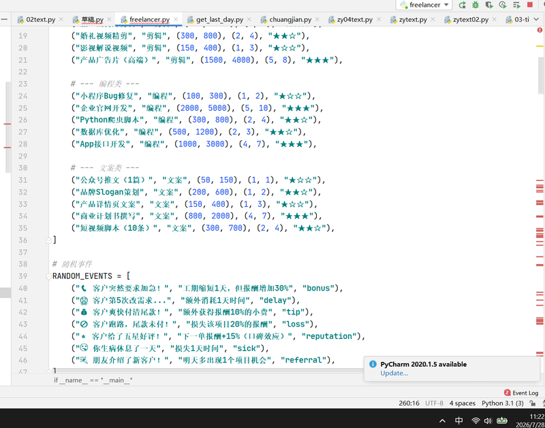The height and width of the screenshot is (428, 545).
Task: Open the volume speaker tray icon
Action: pos(488,421)
